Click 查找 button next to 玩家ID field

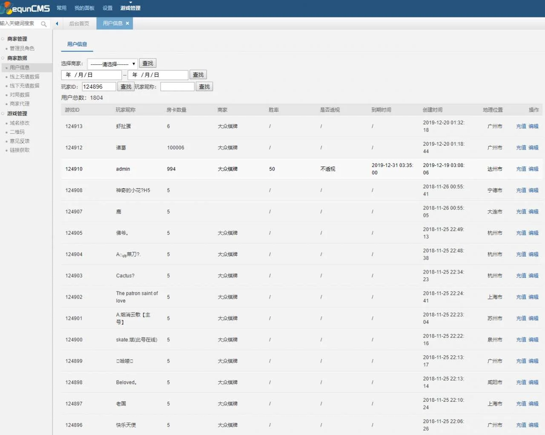(126, 86)
